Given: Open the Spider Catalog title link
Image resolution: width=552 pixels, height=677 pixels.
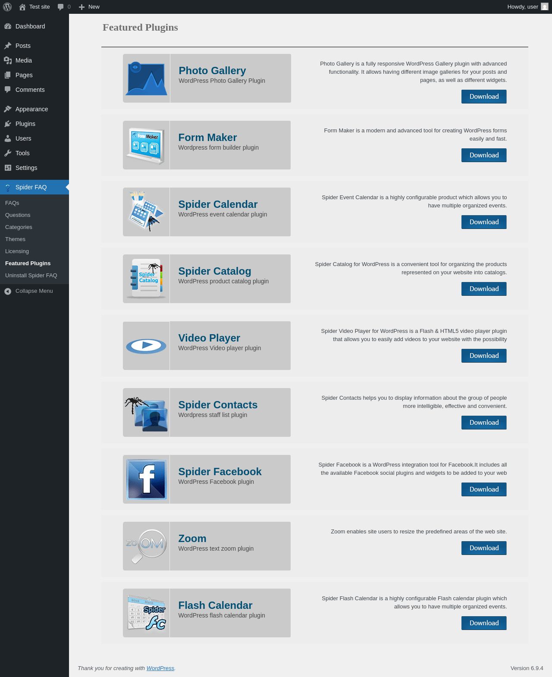Looking at the screenshot, I should [x=215, y=271].
